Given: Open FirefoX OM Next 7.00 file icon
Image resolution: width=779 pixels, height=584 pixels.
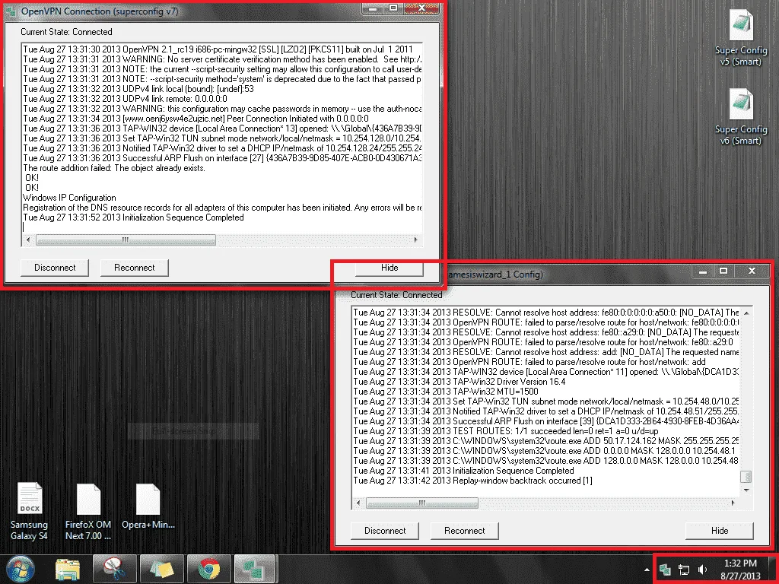Looking at the screenshot, I should (88, 512).
